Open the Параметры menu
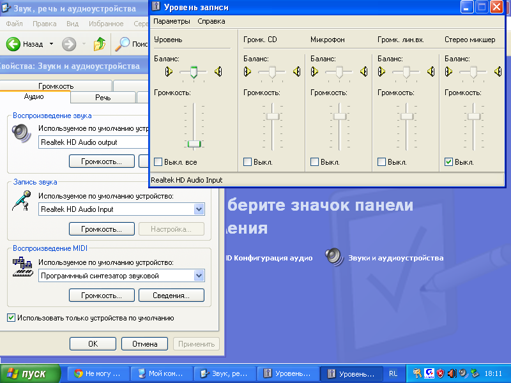This screenshot has height=383, width=511. [172, 21]
